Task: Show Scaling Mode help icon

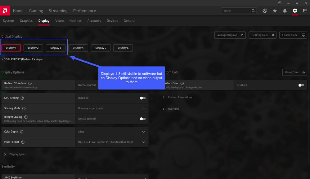Action: pos(24,108)
